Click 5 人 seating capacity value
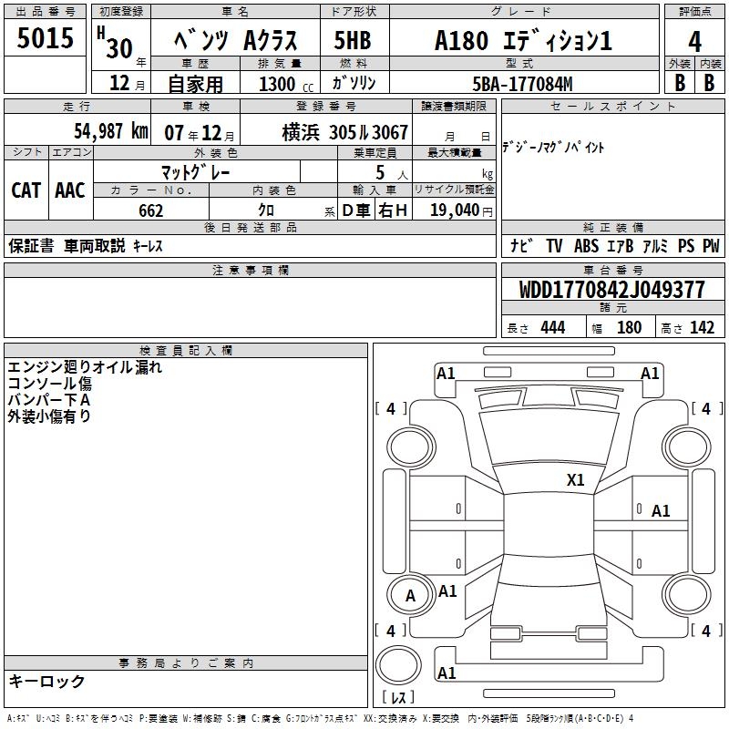 [x=391, y=173]
